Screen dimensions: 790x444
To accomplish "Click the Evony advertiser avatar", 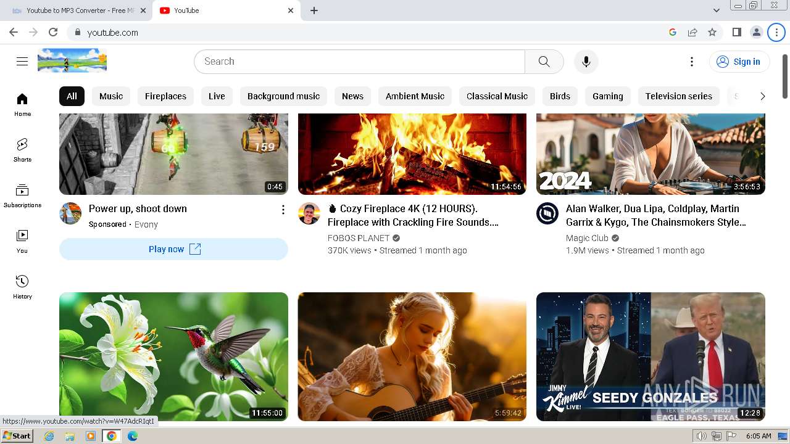I will pos(70,213).
